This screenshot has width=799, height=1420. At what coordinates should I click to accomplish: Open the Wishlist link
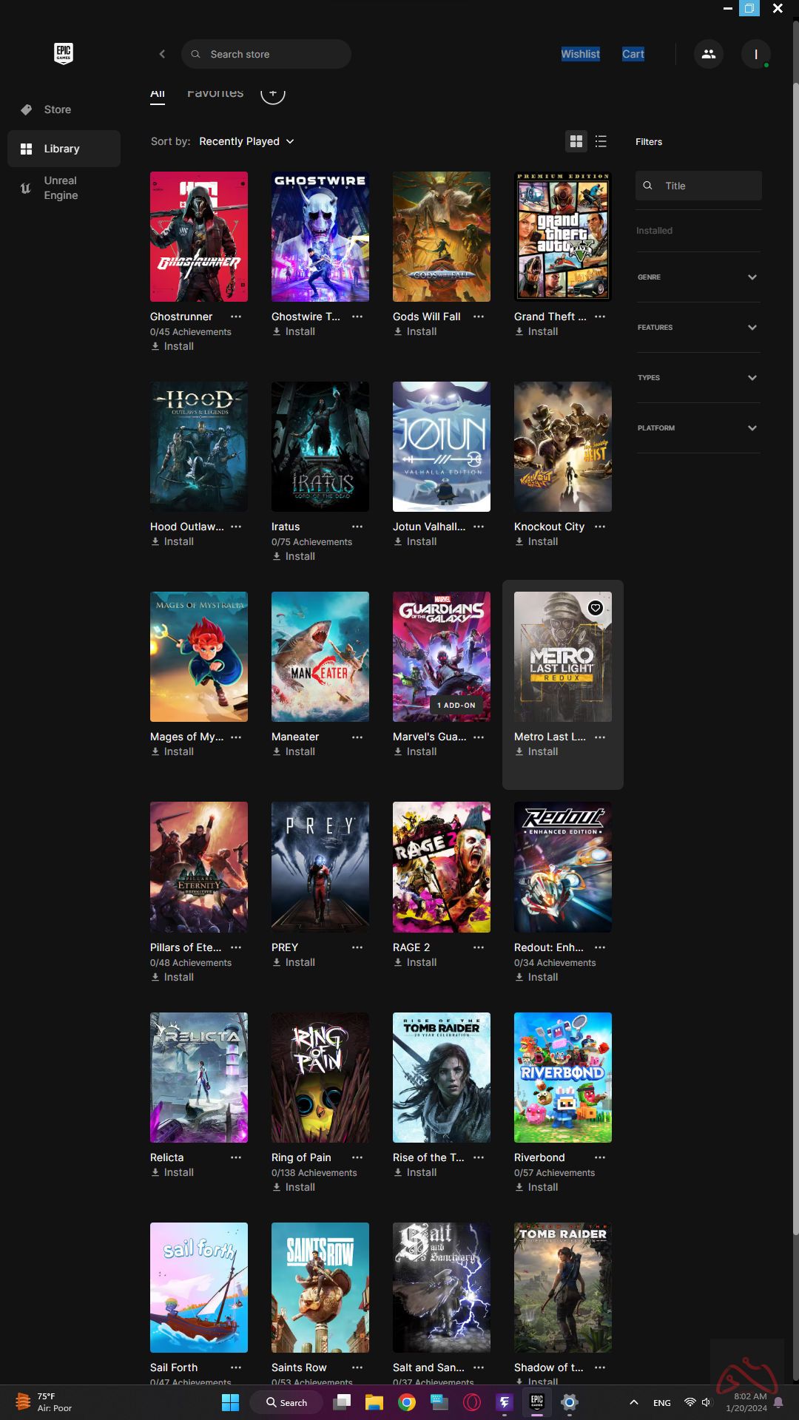click(x=580, y=54)
